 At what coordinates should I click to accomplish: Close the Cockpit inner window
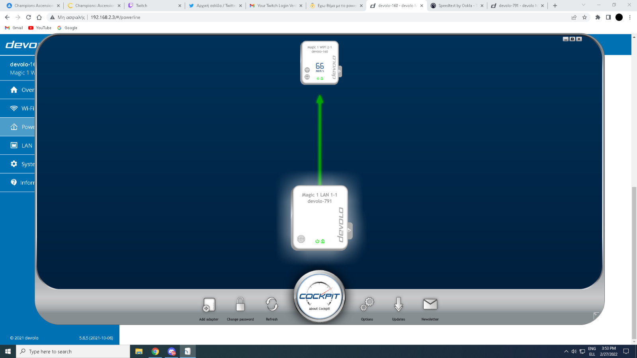(579, 39)
